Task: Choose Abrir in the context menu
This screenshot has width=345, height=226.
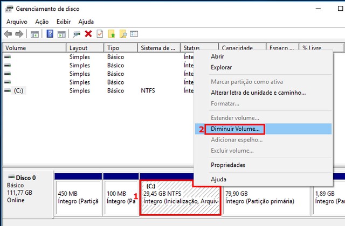Action: [x=263, y=56]
